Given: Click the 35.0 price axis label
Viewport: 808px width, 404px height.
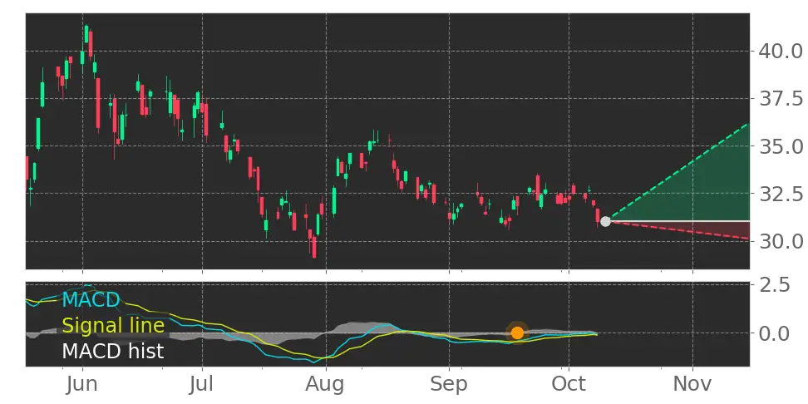Looking at the screenshot, I should pos(781,146).
